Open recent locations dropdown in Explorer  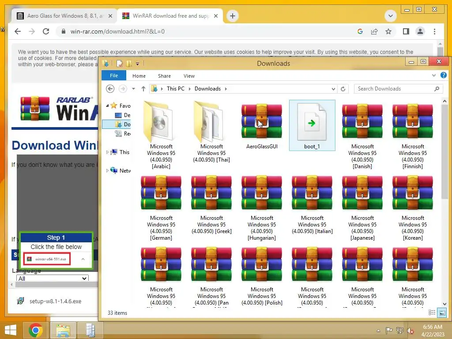click(x=133, y=89)
